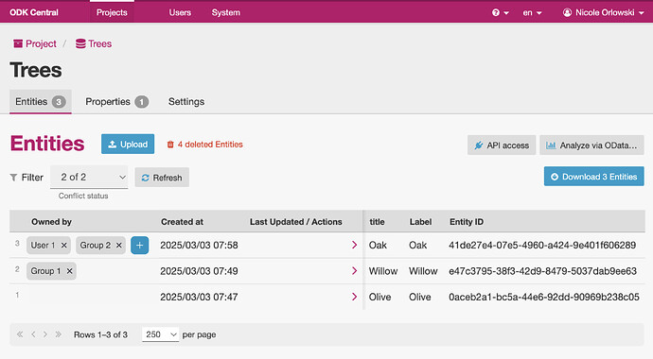Switch to the Entities tab

(x=41, y=101)
